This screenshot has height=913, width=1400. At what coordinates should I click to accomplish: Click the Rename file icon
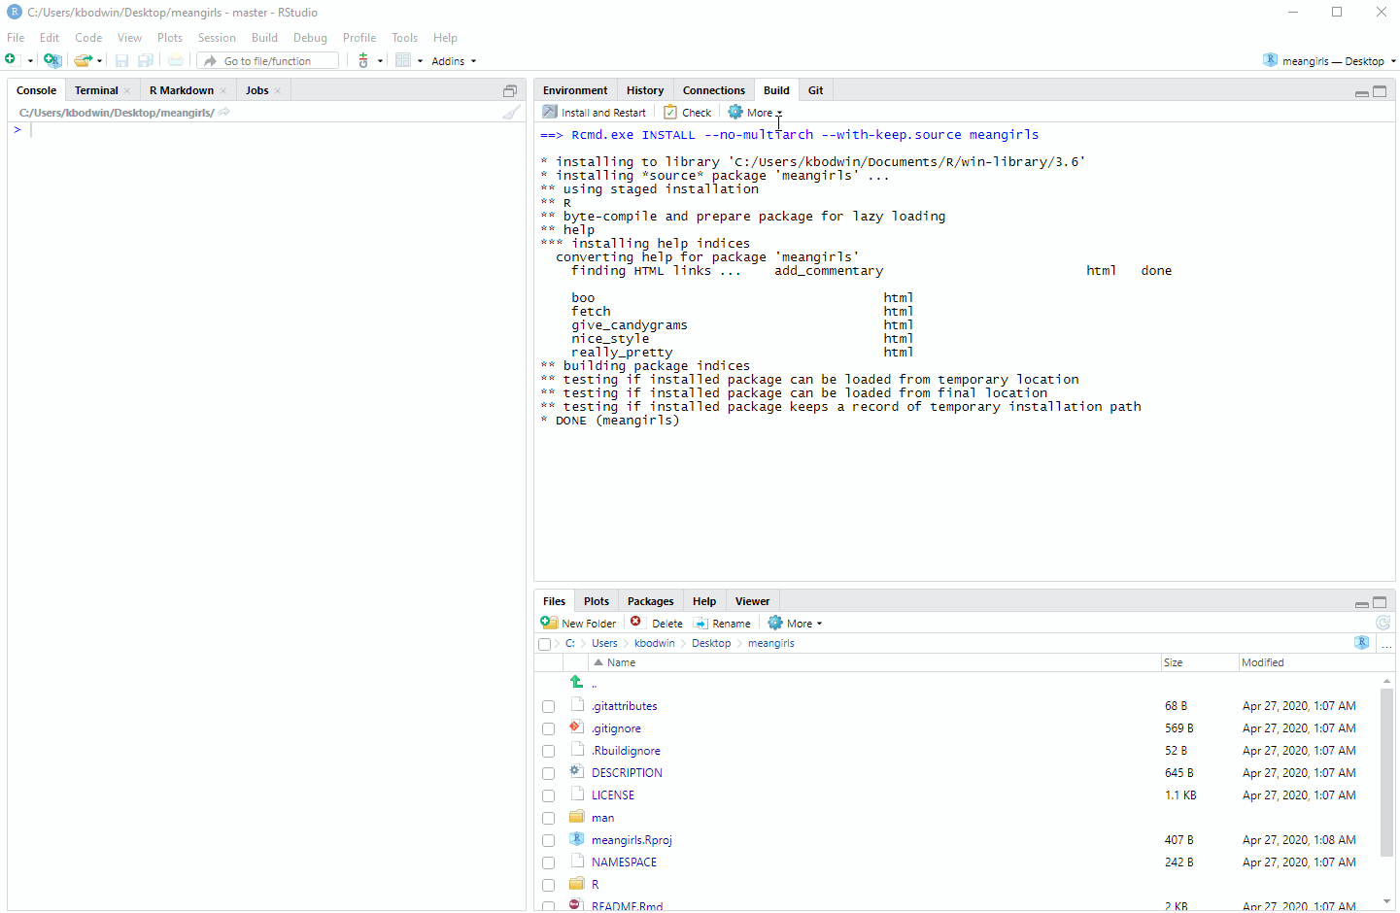701,624
